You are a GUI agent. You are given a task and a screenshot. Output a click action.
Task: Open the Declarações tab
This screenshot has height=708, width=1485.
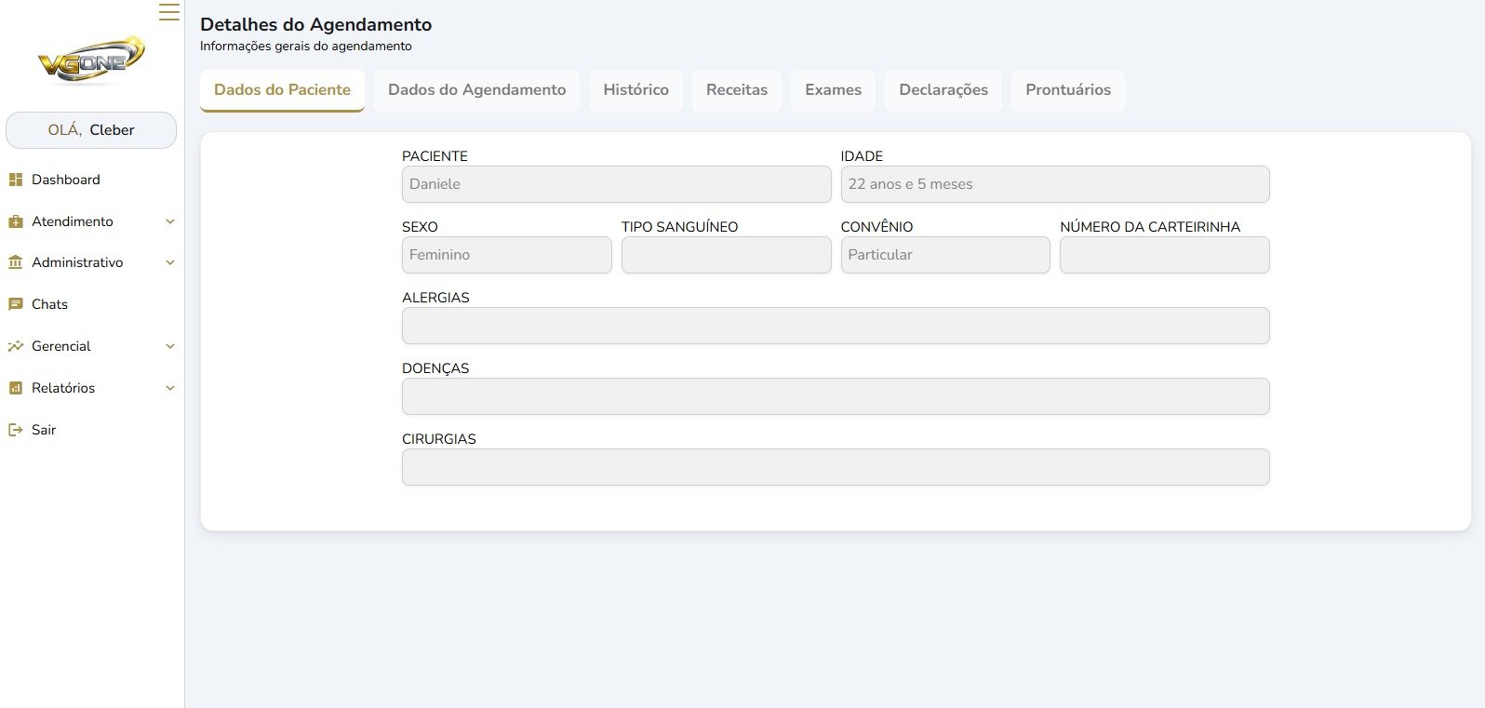click(943, 90)
